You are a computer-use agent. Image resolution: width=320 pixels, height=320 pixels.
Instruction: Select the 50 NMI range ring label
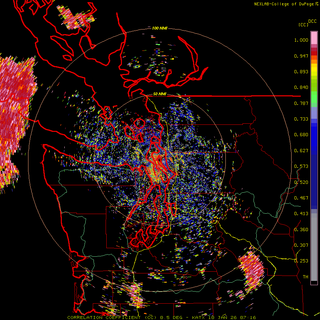pos(160,94)
